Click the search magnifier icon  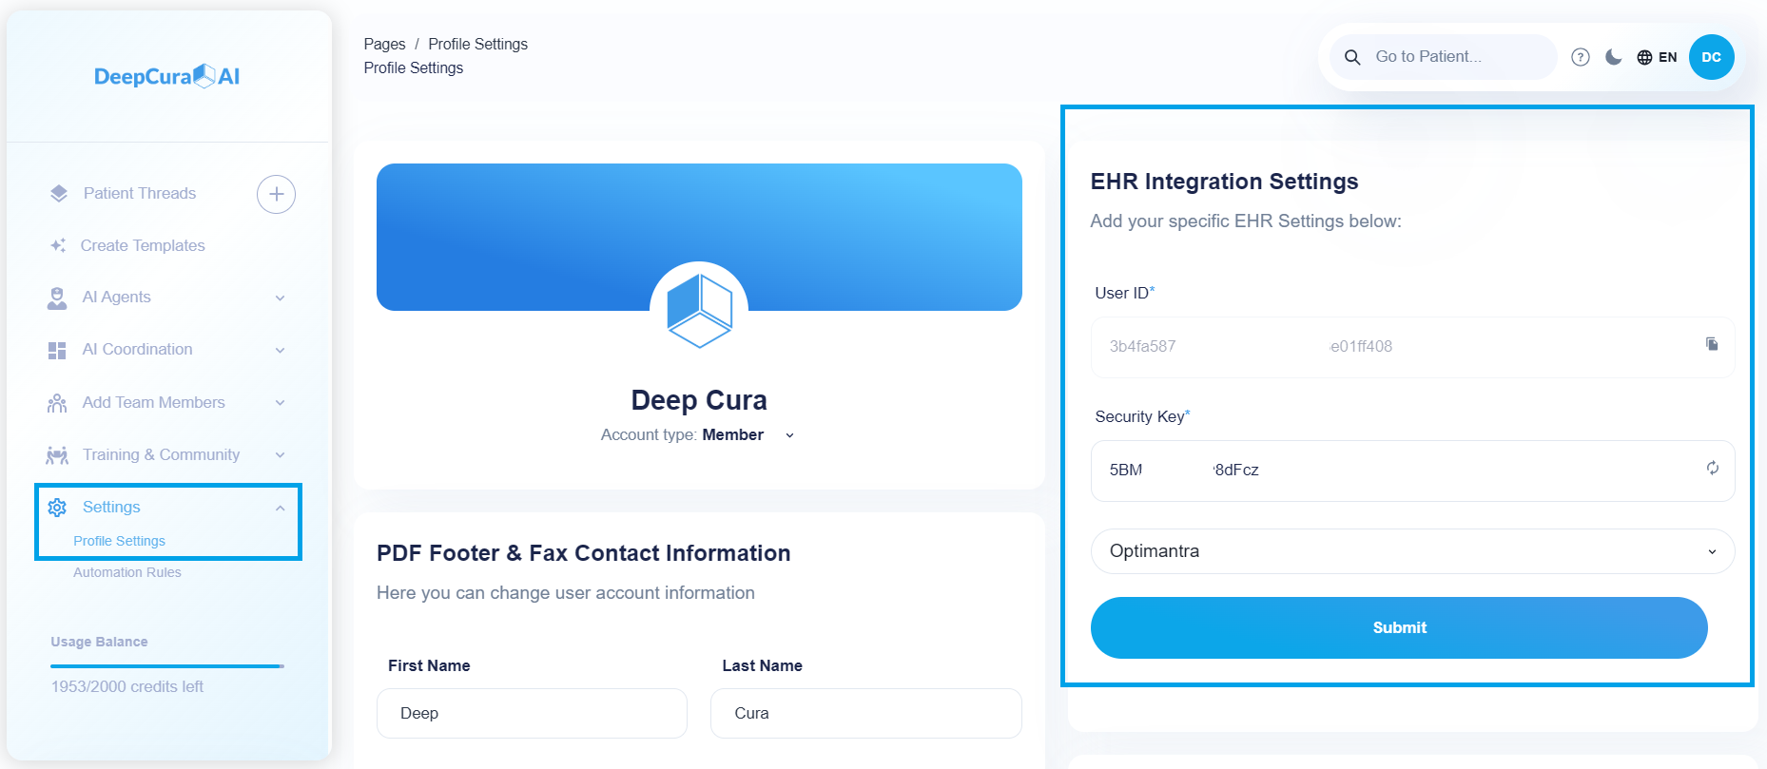click(1352, 57)
